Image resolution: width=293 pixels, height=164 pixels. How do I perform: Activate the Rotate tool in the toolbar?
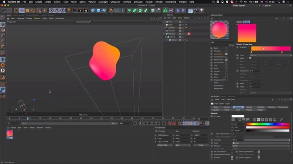point(33,10)
